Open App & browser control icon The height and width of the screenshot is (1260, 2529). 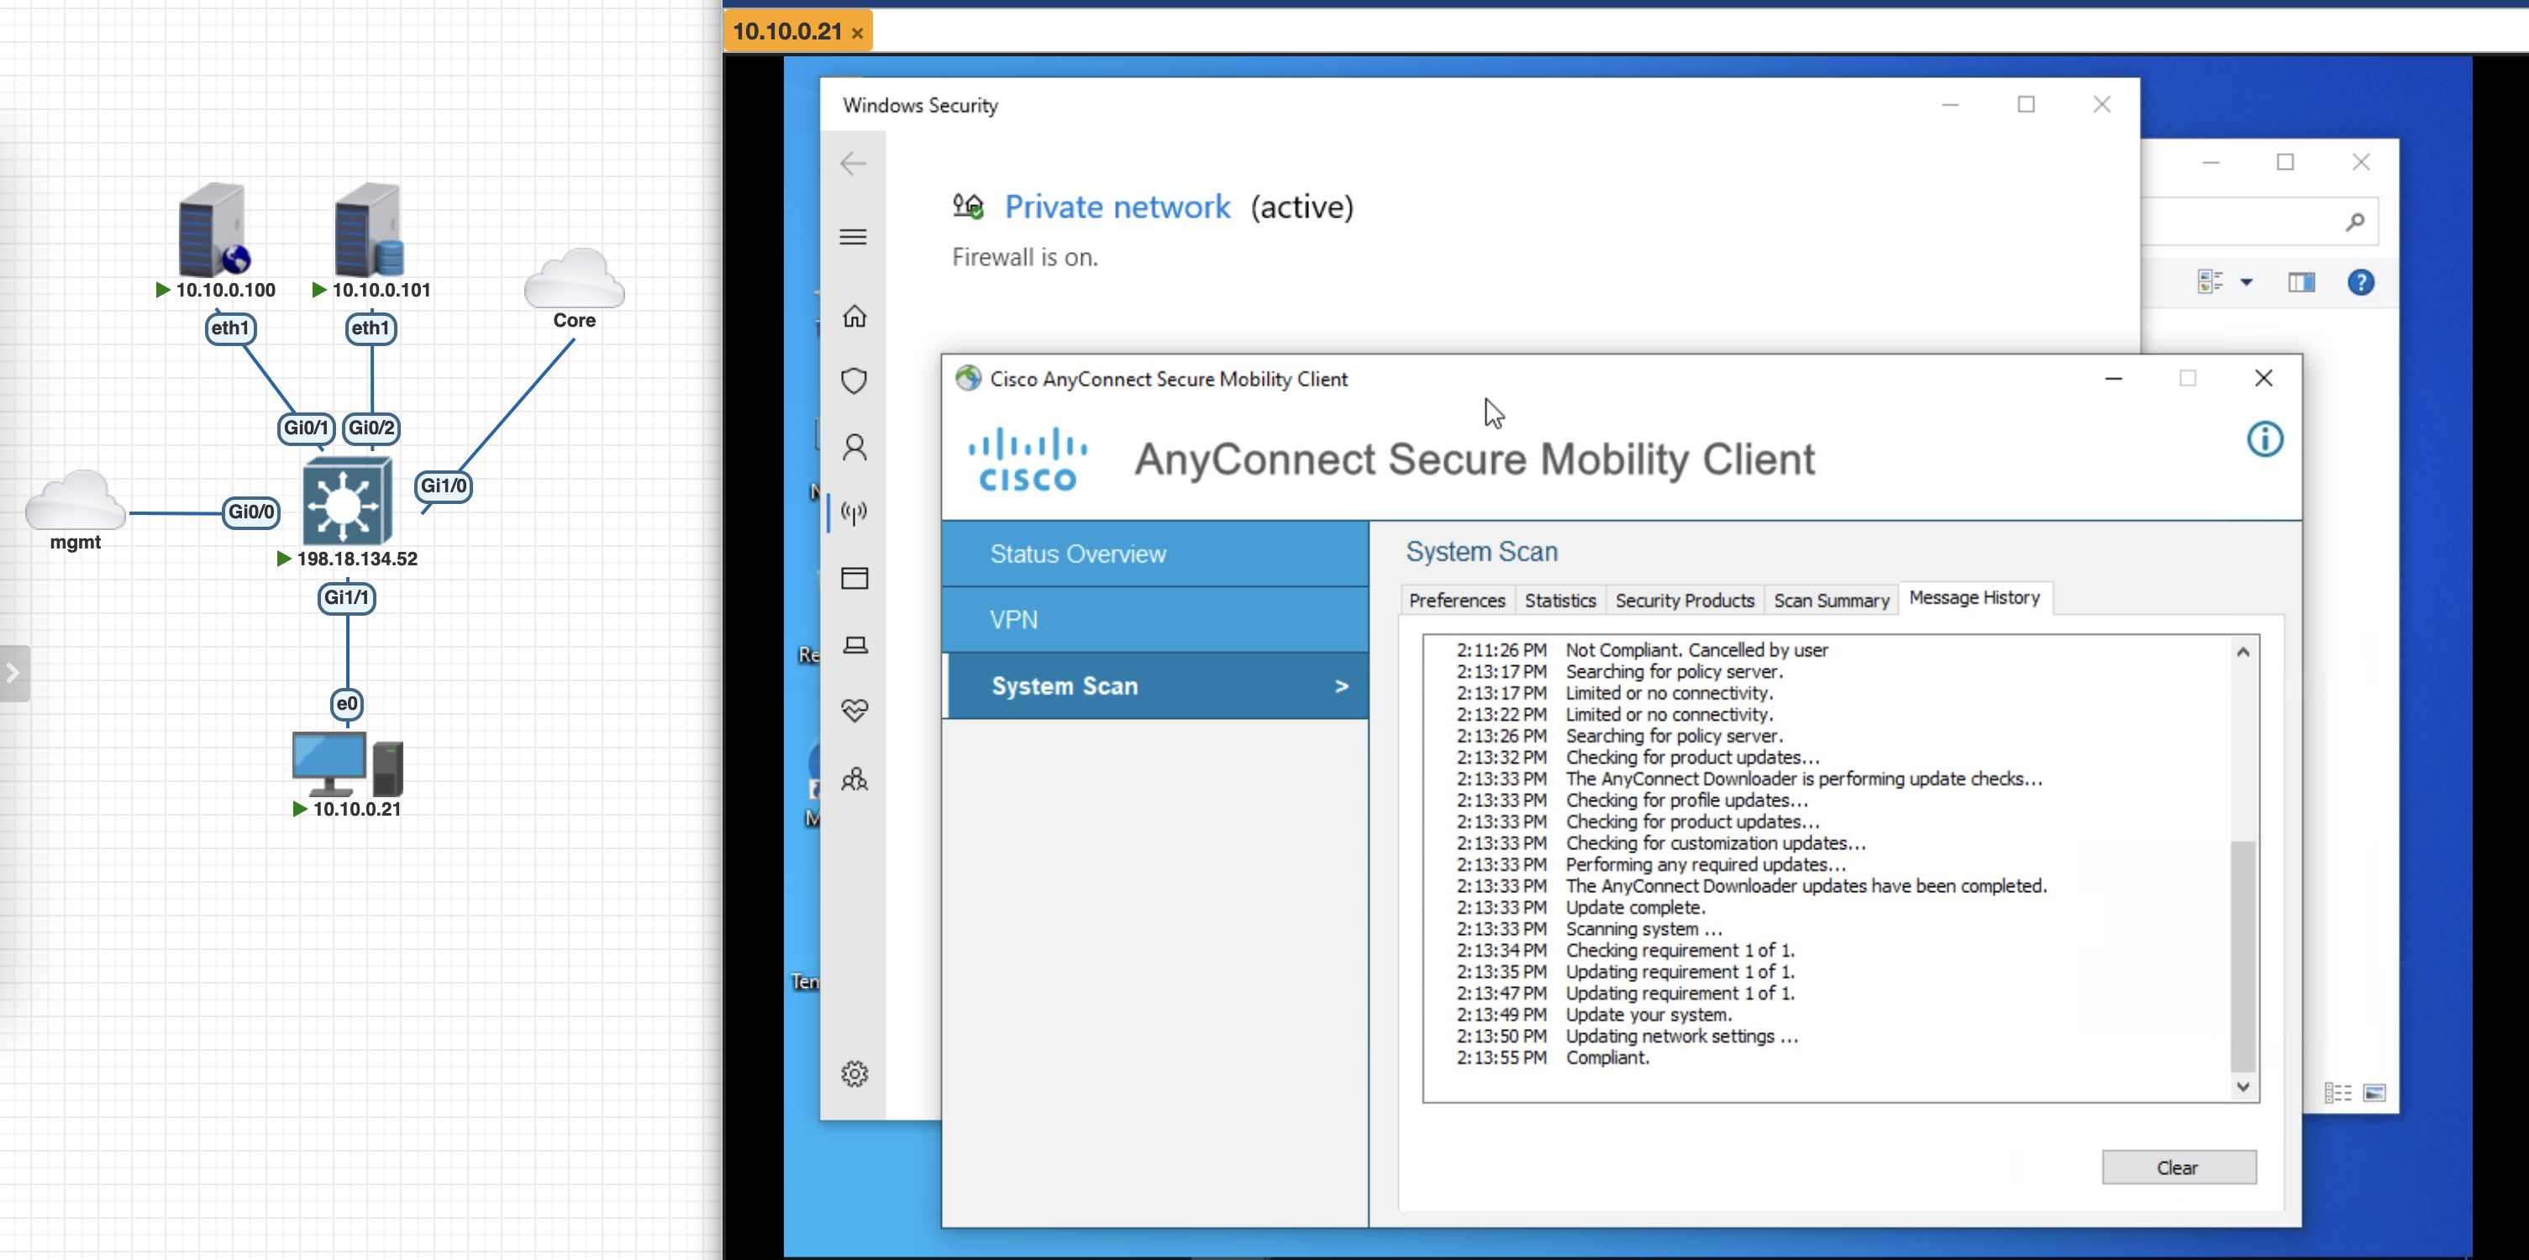(854, 578)
